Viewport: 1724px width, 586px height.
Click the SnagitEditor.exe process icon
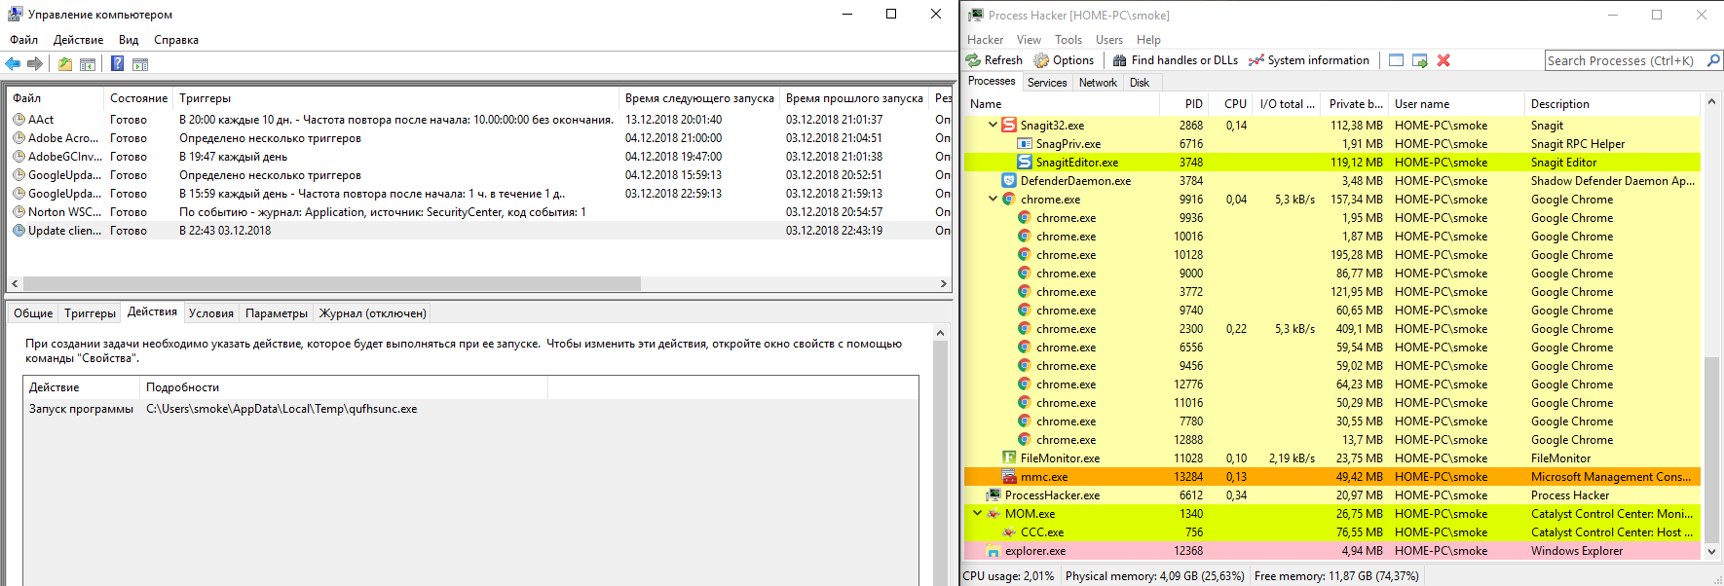pos(1025,163)
